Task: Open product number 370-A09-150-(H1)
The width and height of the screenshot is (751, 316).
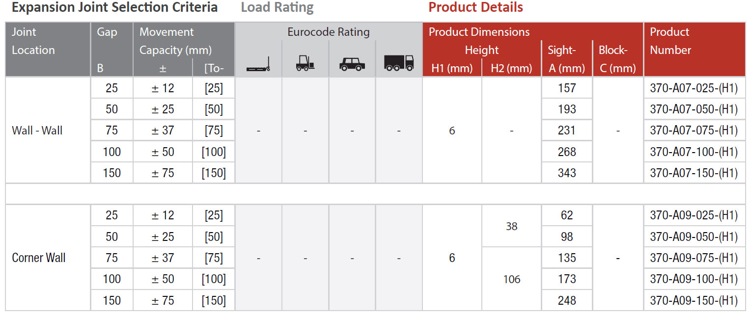Action: [x=694, y=300]
